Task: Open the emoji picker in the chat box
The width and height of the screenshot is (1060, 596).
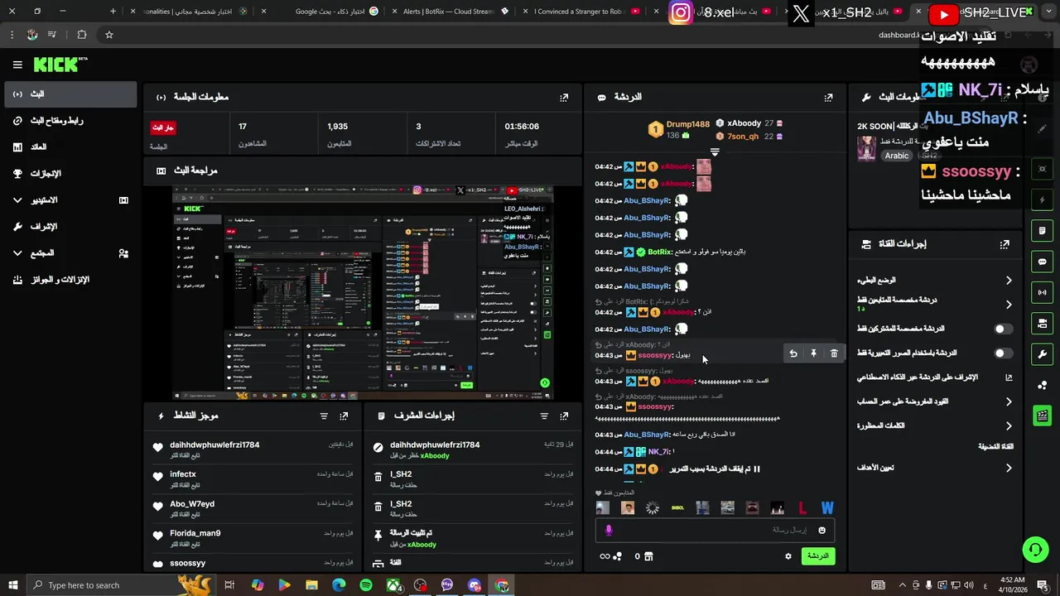Action: click(821, 530)
